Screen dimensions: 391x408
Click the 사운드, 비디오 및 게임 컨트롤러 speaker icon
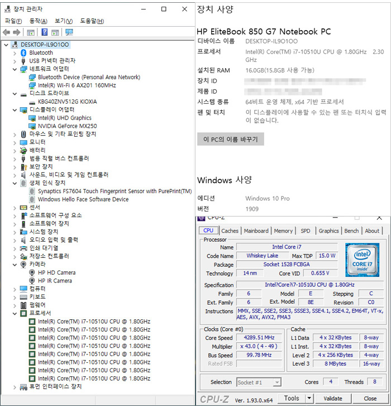click(x=23, y=175)
